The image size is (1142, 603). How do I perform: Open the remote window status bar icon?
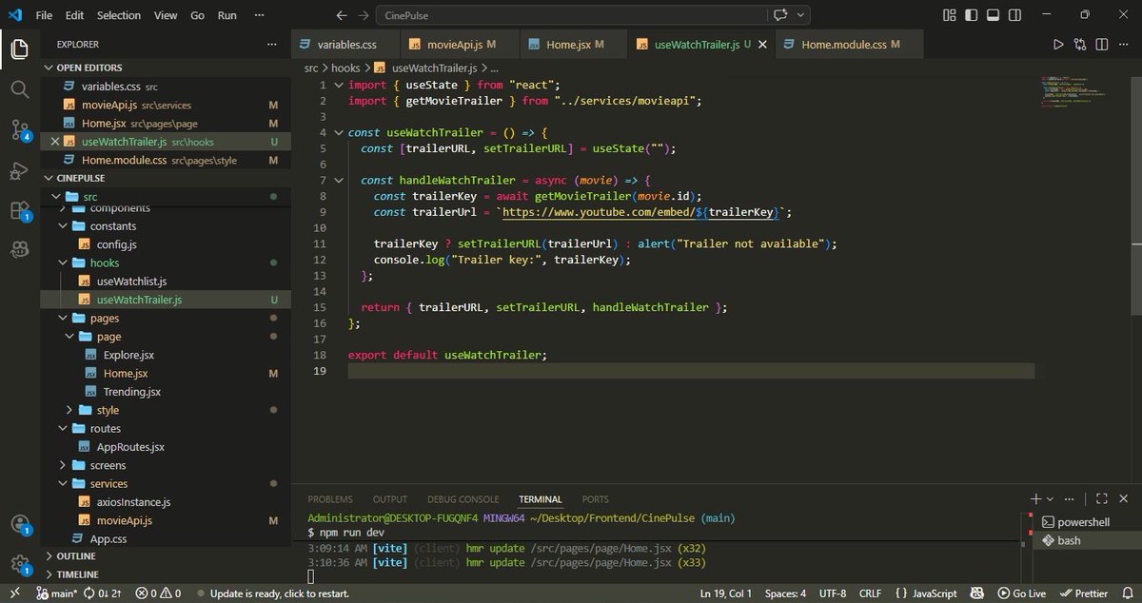[x=14, y=593]
